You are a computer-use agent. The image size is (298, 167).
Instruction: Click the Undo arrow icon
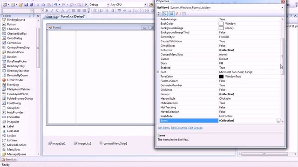click(55, 5)
